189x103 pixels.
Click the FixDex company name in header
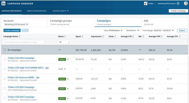click(151, 4)
